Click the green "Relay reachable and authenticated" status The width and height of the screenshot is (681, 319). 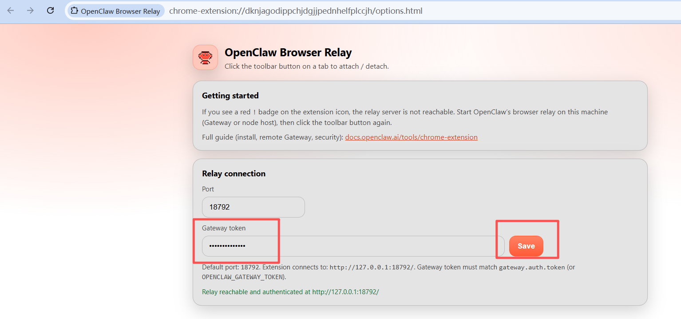pyautogui.click(x=290, y=292)
